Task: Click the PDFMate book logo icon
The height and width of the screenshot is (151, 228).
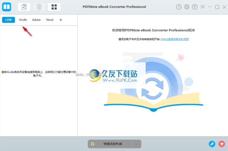Action: click(x=6, y=7)
